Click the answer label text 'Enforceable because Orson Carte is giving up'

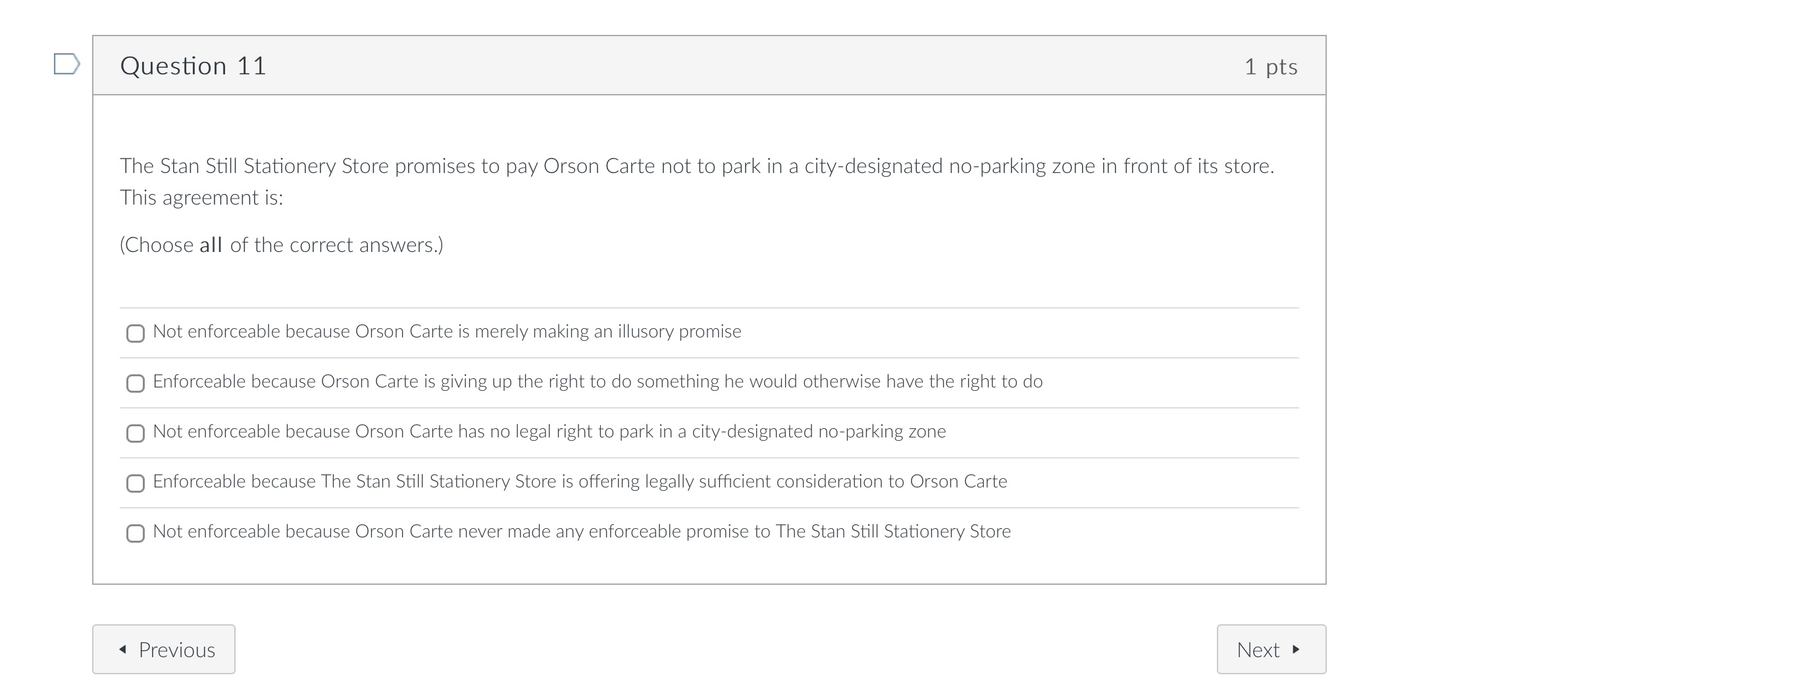coord(598,382)
